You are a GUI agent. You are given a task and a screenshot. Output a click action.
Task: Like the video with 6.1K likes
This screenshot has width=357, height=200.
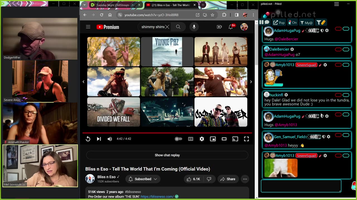click(194, 179)
